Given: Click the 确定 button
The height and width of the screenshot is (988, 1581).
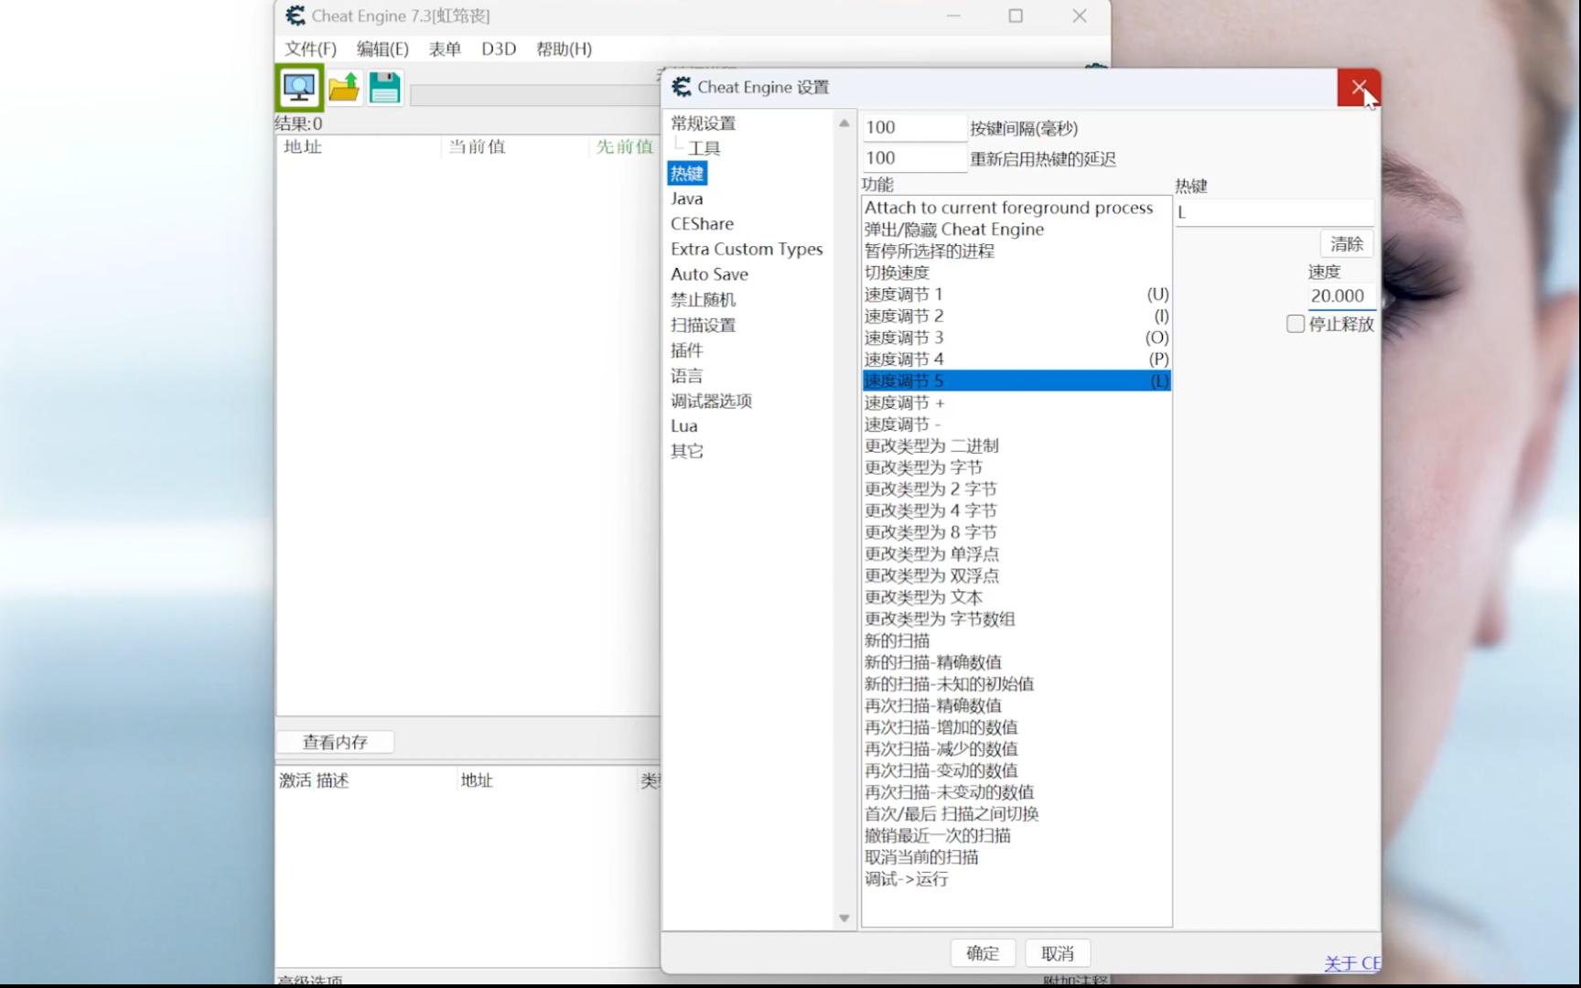Looking at the screenshot, I should (x=983, y=953).
